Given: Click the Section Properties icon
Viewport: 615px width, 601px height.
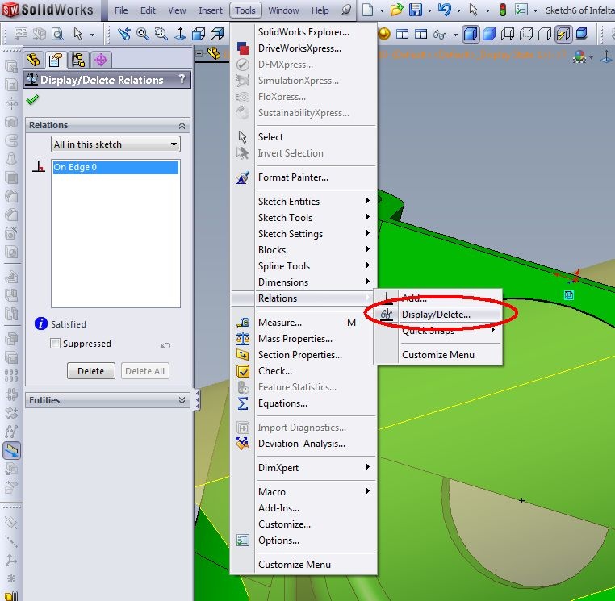Looking at the screenshot, I should (x=243, y=355).
